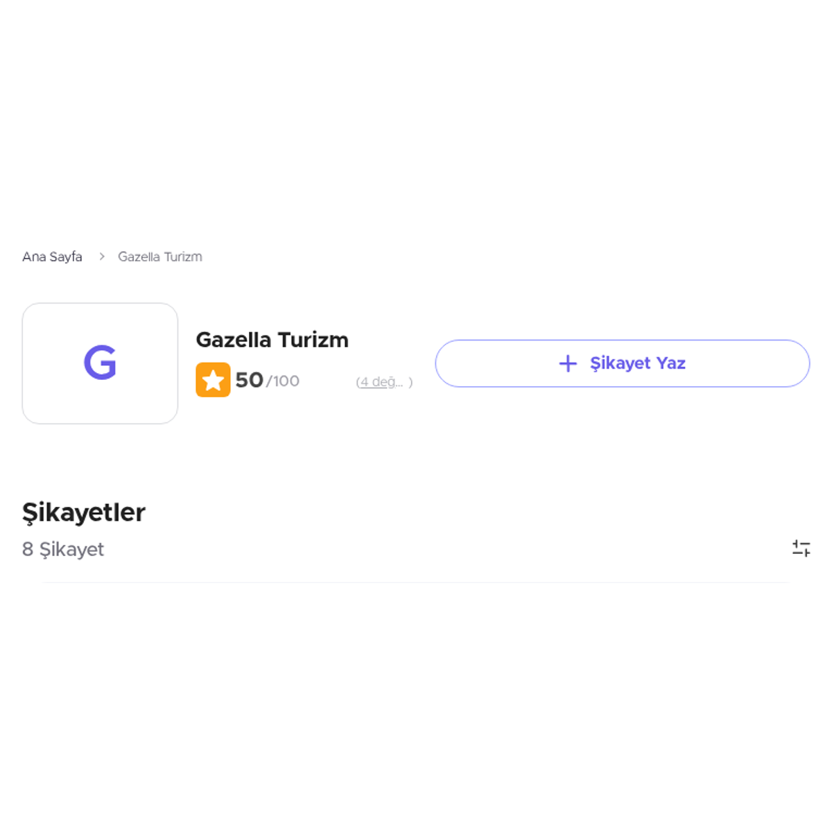Click the breadcrumb chevron arrow separator
The width and height of the screenshot is (832, 832).
pyautogui.click(x=102, y=257)
